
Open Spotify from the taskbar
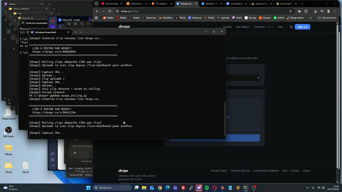[207, 188]
